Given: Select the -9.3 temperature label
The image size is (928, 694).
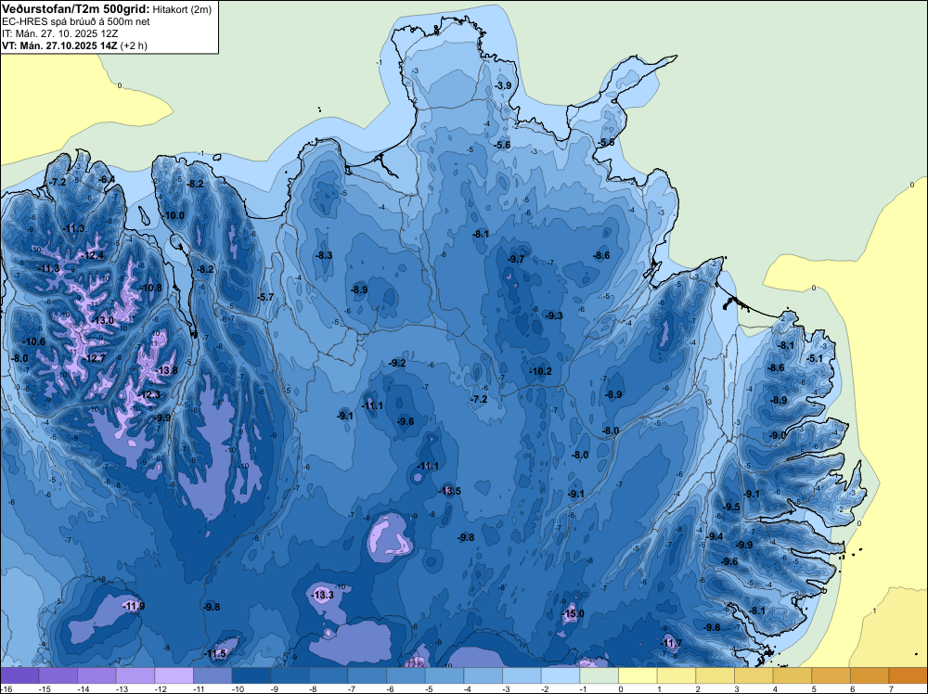Looking at the screenshot, I should pos(554,316).
